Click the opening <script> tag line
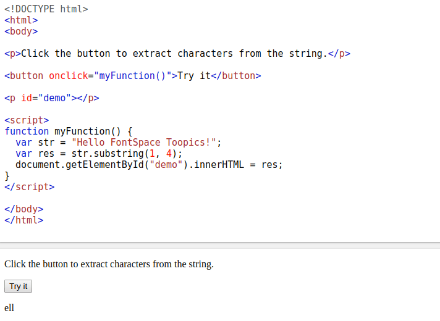The image size is (440, 321). click(x=27, y=120)
